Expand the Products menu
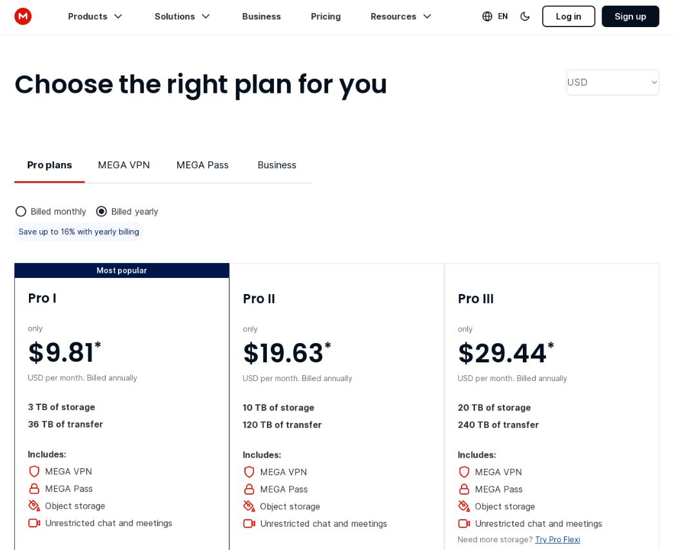The height and width of the screenshot is (550, 675). (x=95, y=17)
